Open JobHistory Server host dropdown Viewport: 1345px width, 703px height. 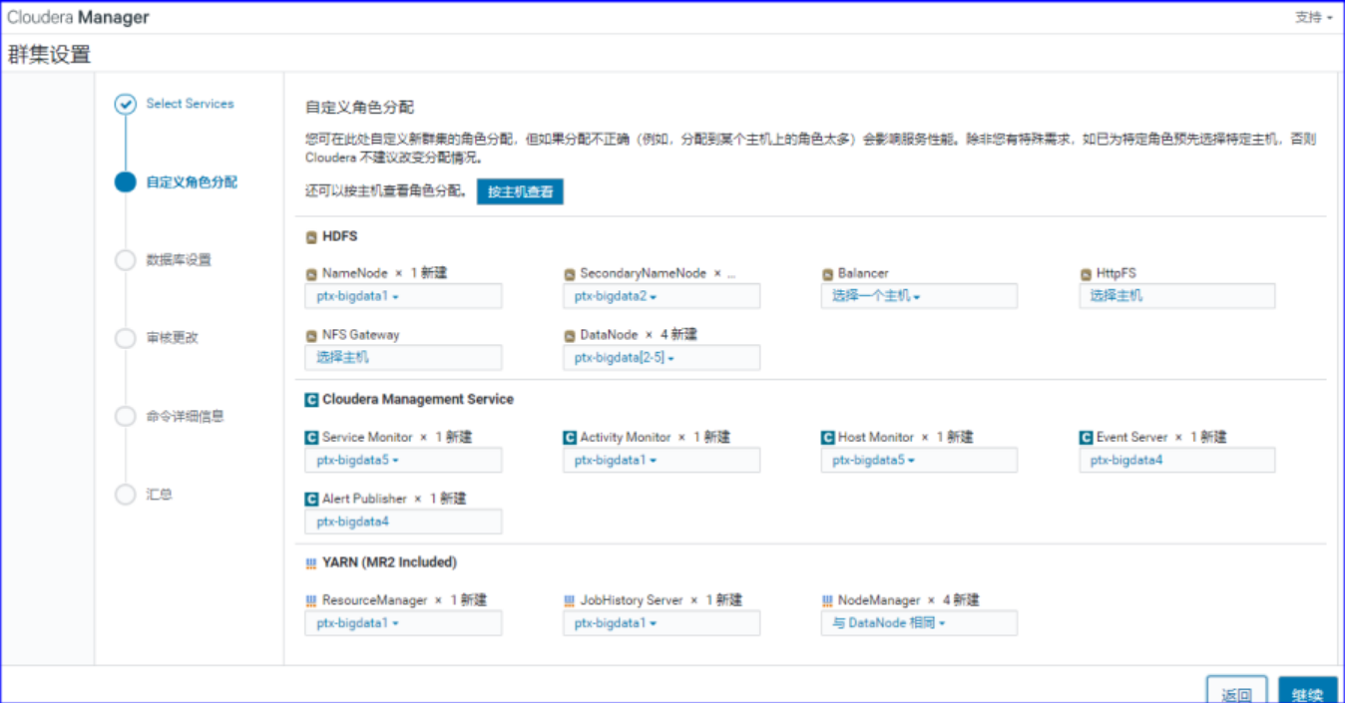click(x=662, y=623)
